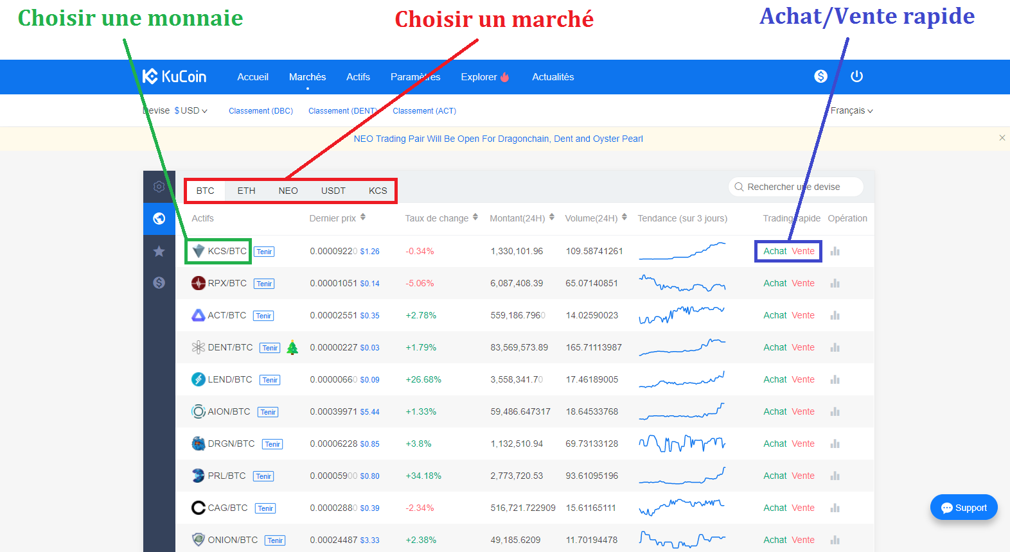Click the DRGN coin logo
This screenshot has height=552, width=1010.
pos(199,444)
